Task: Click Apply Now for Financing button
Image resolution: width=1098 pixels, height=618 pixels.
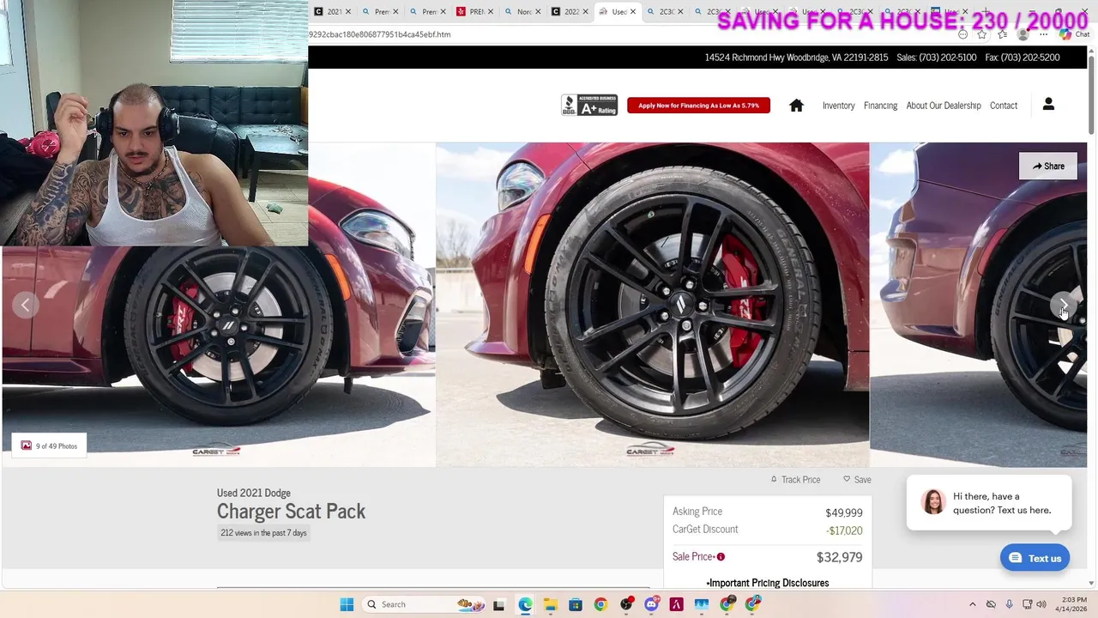Action: pyautogui.click(x=698, y=106)
